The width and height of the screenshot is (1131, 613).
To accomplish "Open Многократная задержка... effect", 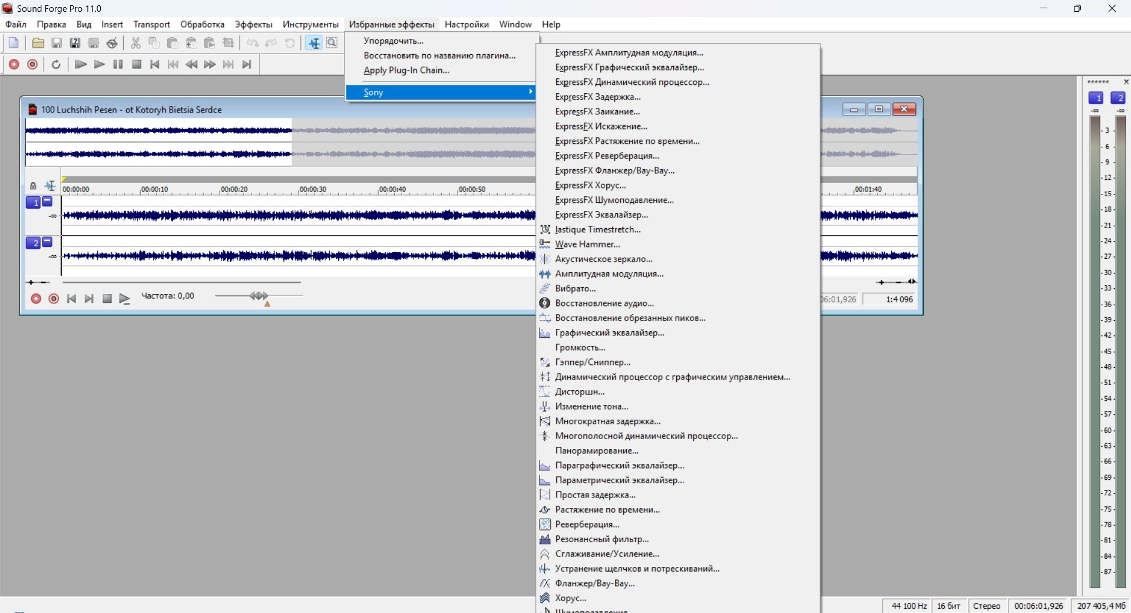I will 679,421.
